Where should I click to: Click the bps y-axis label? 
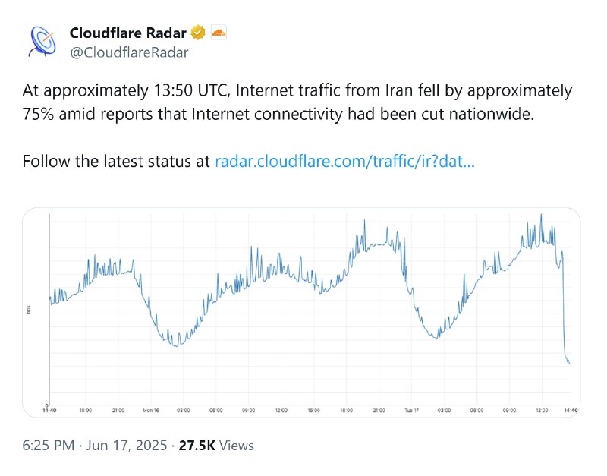coord(29,310)
